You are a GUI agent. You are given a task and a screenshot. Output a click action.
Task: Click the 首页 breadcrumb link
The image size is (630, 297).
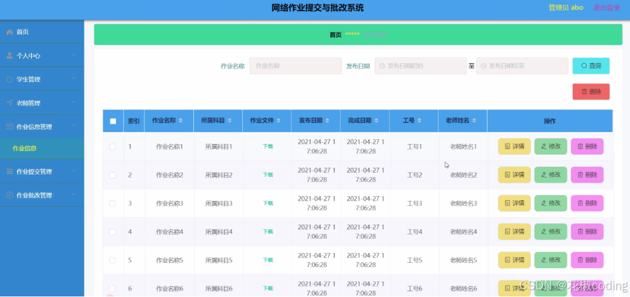[335, 35]
